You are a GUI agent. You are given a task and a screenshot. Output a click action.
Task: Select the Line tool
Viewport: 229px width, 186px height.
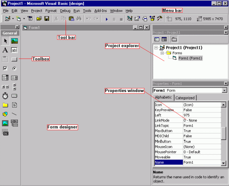pyautogui.click(x=14, y=114)
